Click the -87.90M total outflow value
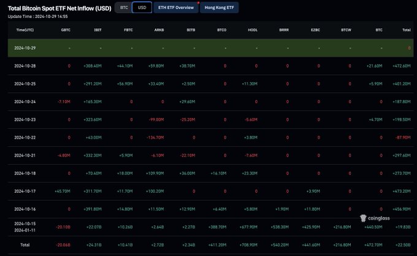This screenshot has height=256, width=417. 403,138
